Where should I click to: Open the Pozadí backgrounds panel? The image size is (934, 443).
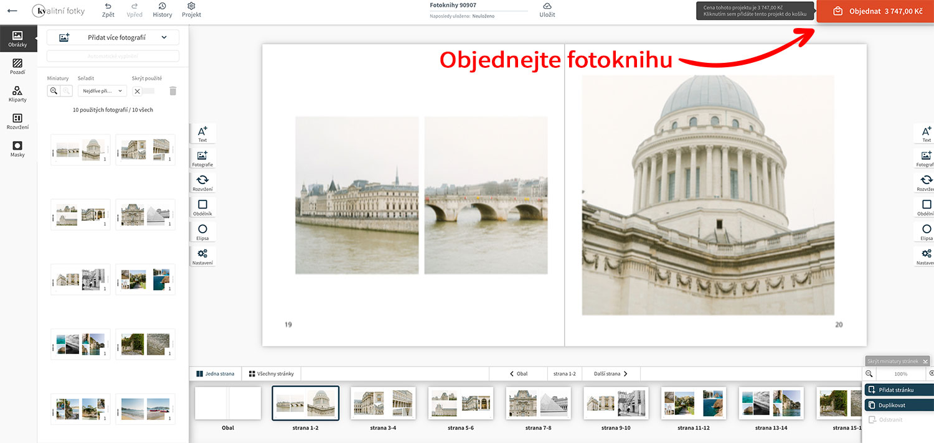point(17,66)
